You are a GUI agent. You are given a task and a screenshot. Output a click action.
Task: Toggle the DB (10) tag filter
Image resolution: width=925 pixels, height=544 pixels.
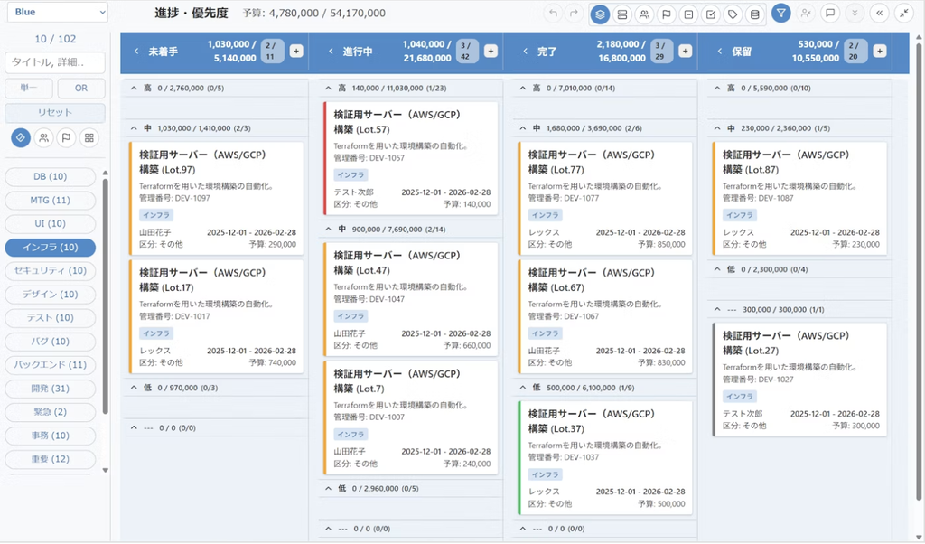[x=51, y=176]
